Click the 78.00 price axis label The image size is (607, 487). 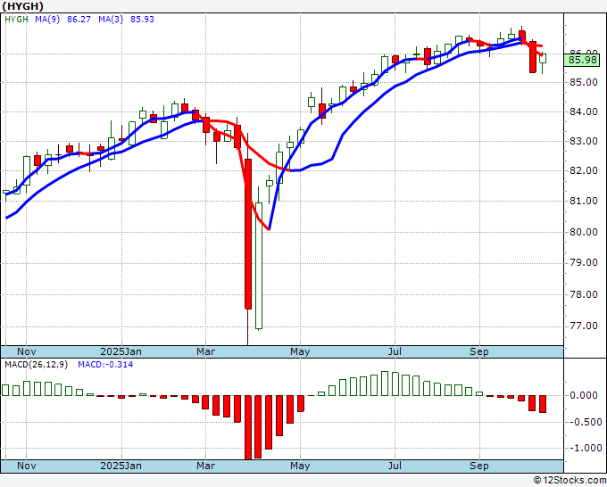pyautogui.click(x=584, y=294)
